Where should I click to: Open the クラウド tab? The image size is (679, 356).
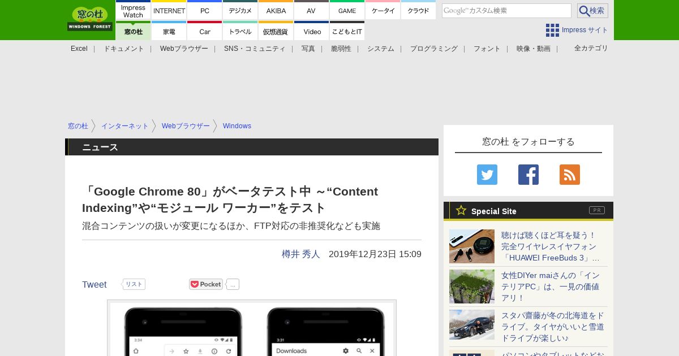click(418, 11)
